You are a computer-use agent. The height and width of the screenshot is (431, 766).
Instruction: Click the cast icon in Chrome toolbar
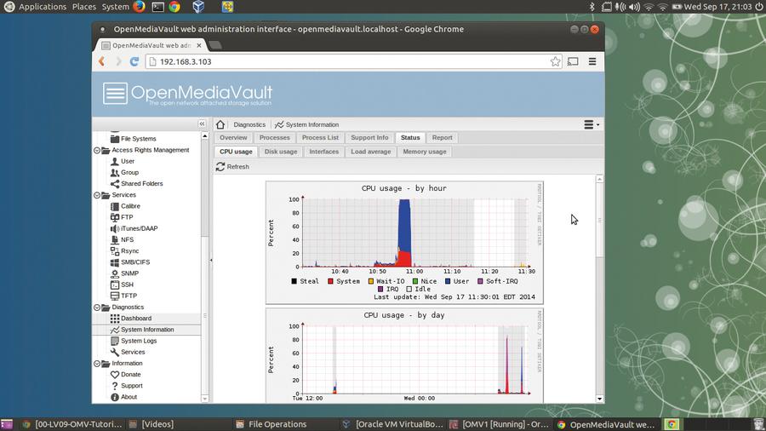pos(573,61)
